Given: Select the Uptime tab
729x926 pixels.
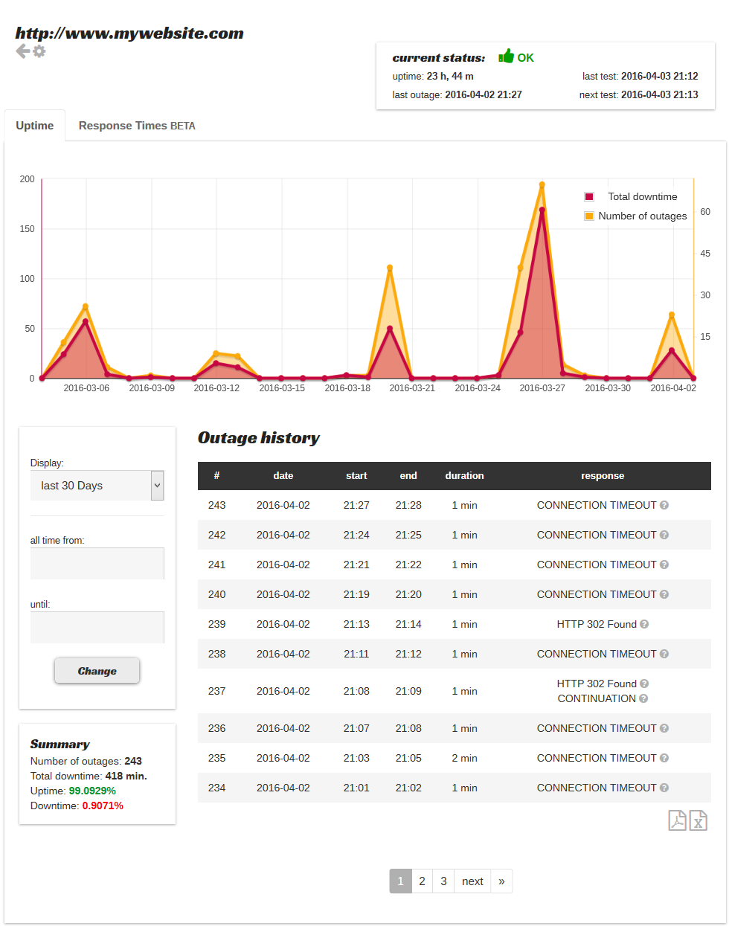Looking at the screenshot, I should click(35, 126).
